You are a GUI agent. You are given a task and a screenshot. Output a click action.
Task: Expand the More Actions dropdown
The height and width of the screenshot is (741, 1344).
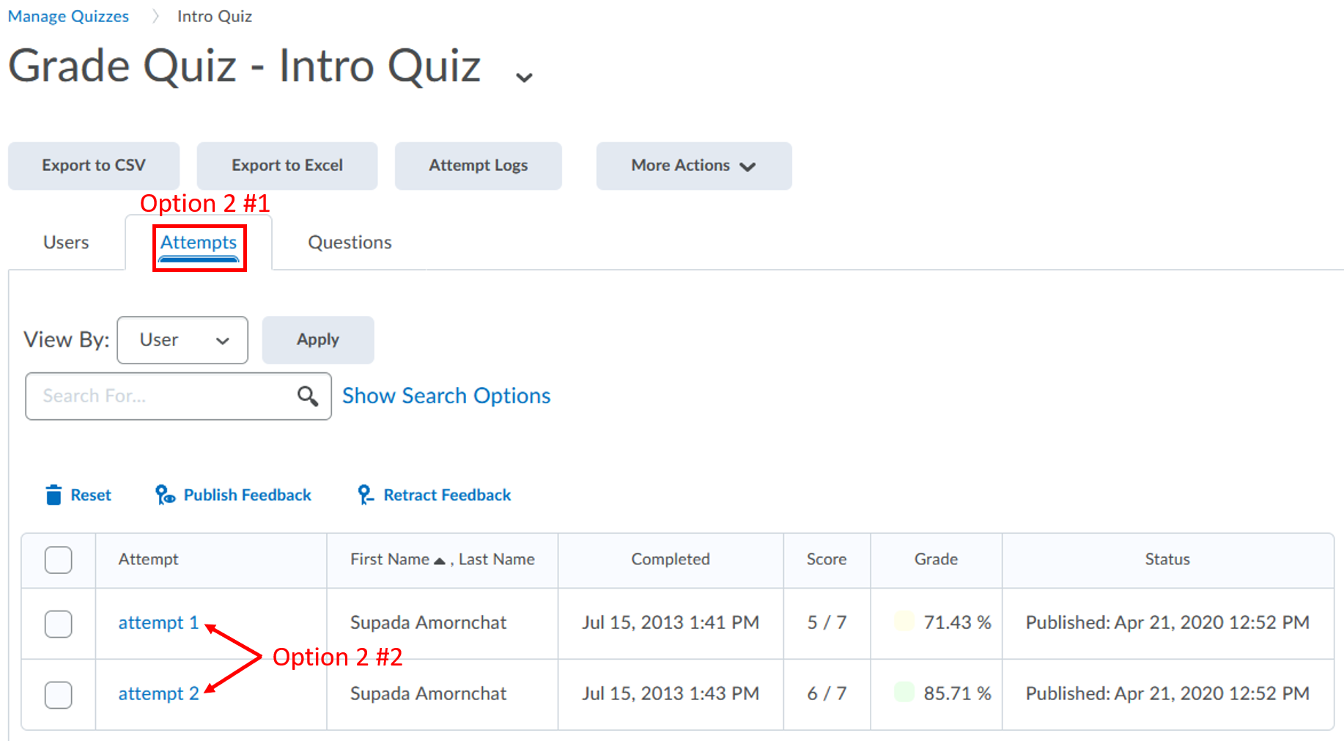click(693, 166)
